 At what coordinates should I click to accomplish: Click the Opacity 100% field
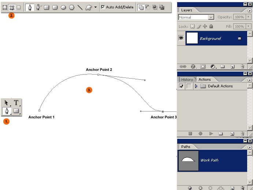[239, 17]
